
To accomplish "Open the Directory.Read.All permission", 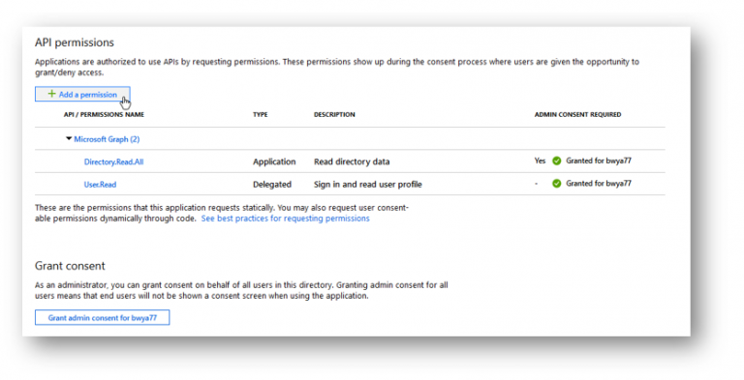I will point(114,161).
